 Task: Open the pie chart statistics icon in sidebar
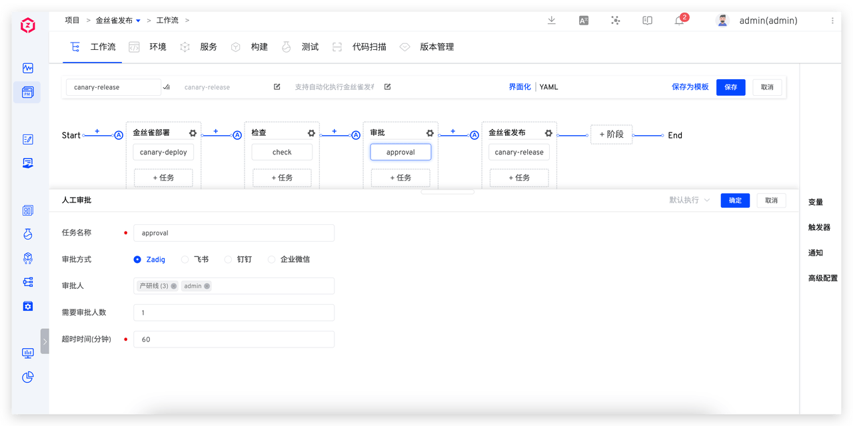coord(27,377)
